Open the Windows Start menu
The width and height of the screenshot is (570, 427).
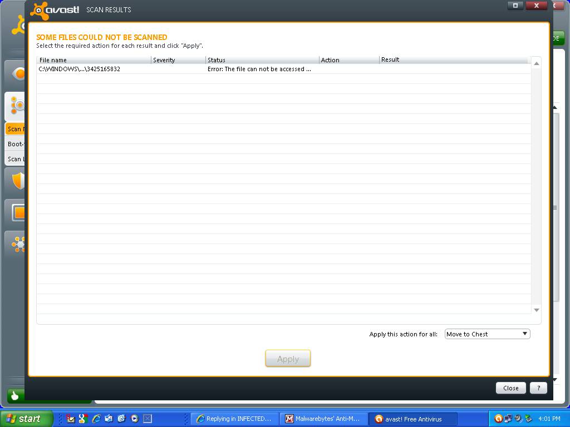(x=26, y=419)
